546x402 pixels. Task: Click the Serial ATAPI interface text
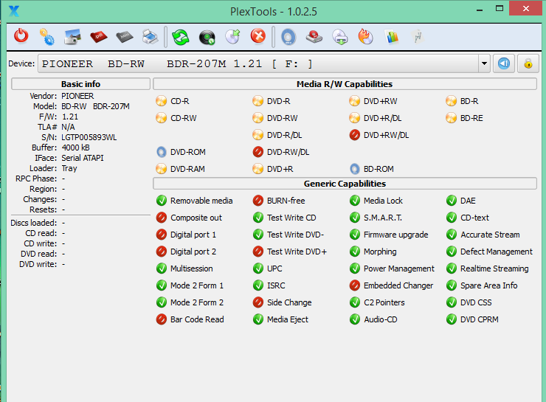83,158
